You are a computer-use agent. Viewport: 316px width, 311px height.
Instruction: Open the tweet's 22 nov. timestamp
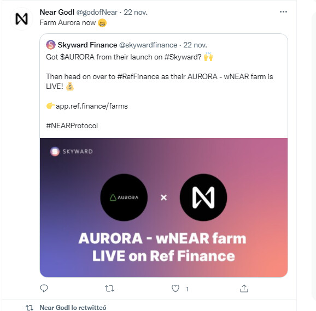tap(136, 12)
